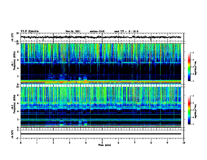Click the "-3" label on ch.1 colorbar
The width and height of the screenshot is (207, 160).
pos(193,53)
